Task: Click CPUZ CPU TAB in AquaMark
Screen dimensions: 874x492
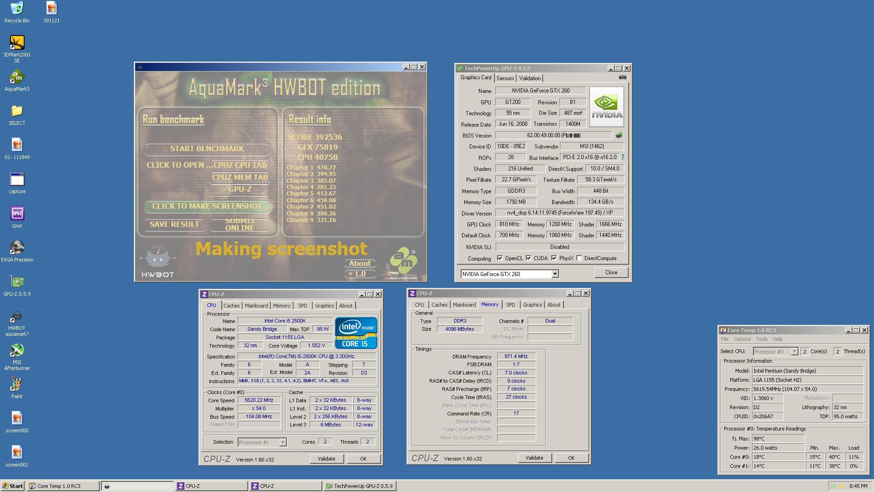Action: pos(240,165)
